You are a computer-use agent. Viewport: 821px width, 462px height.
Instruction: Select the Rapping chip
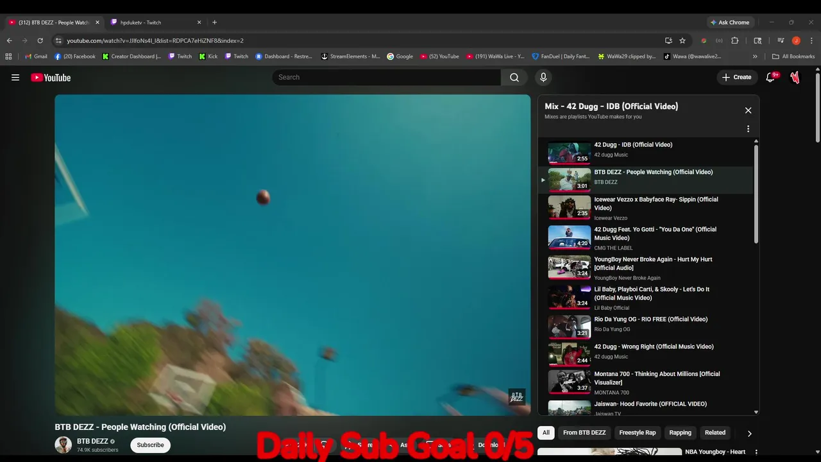point(681,432)
